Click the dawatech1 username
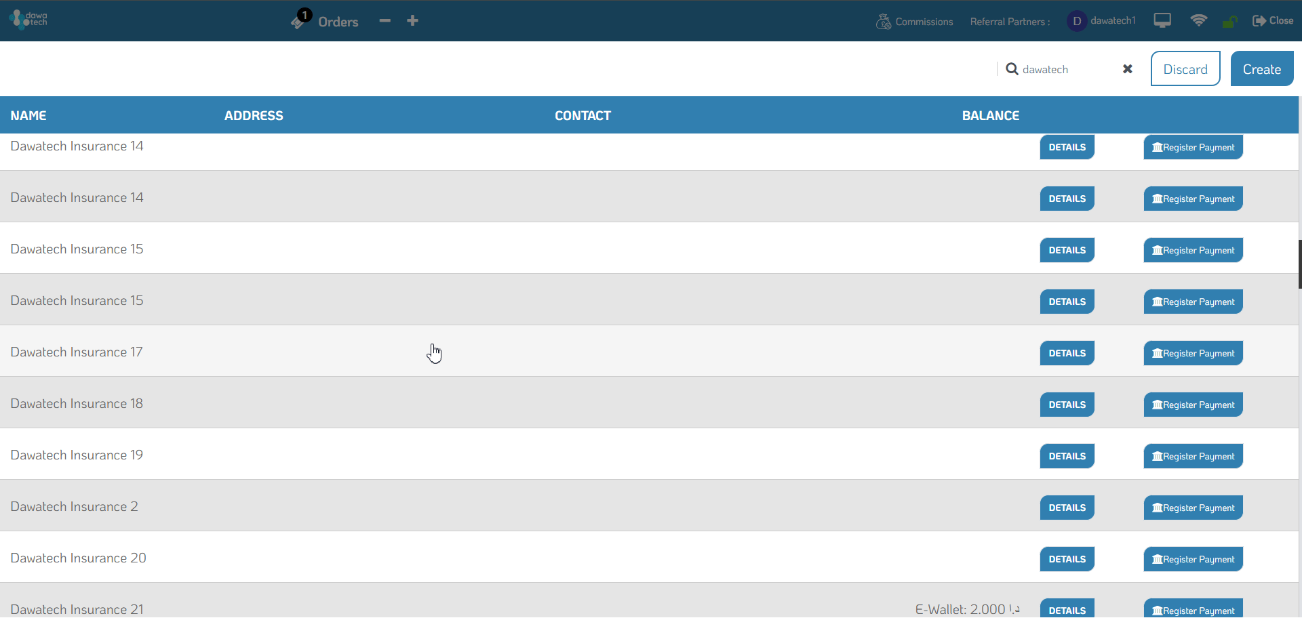 (x=1113, y=20)
